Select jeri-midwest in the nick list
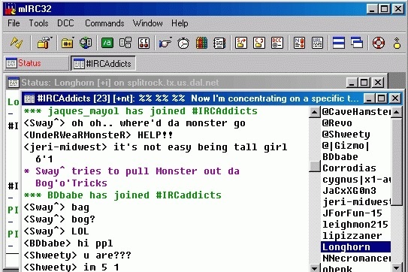The image size is (408, 272). coord(356,202)
